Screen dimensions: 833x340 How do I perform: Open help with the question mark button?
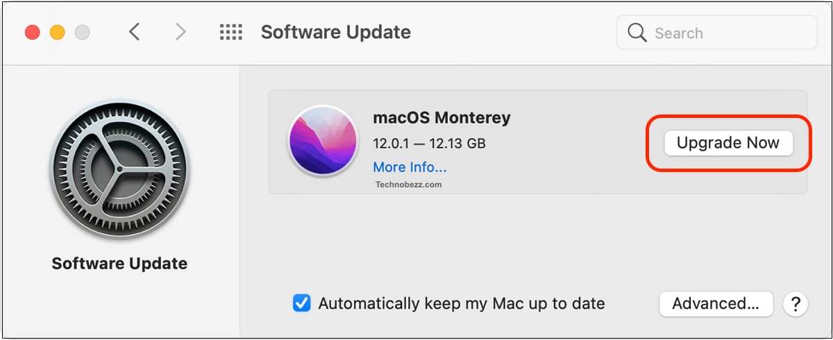point(796,304)
